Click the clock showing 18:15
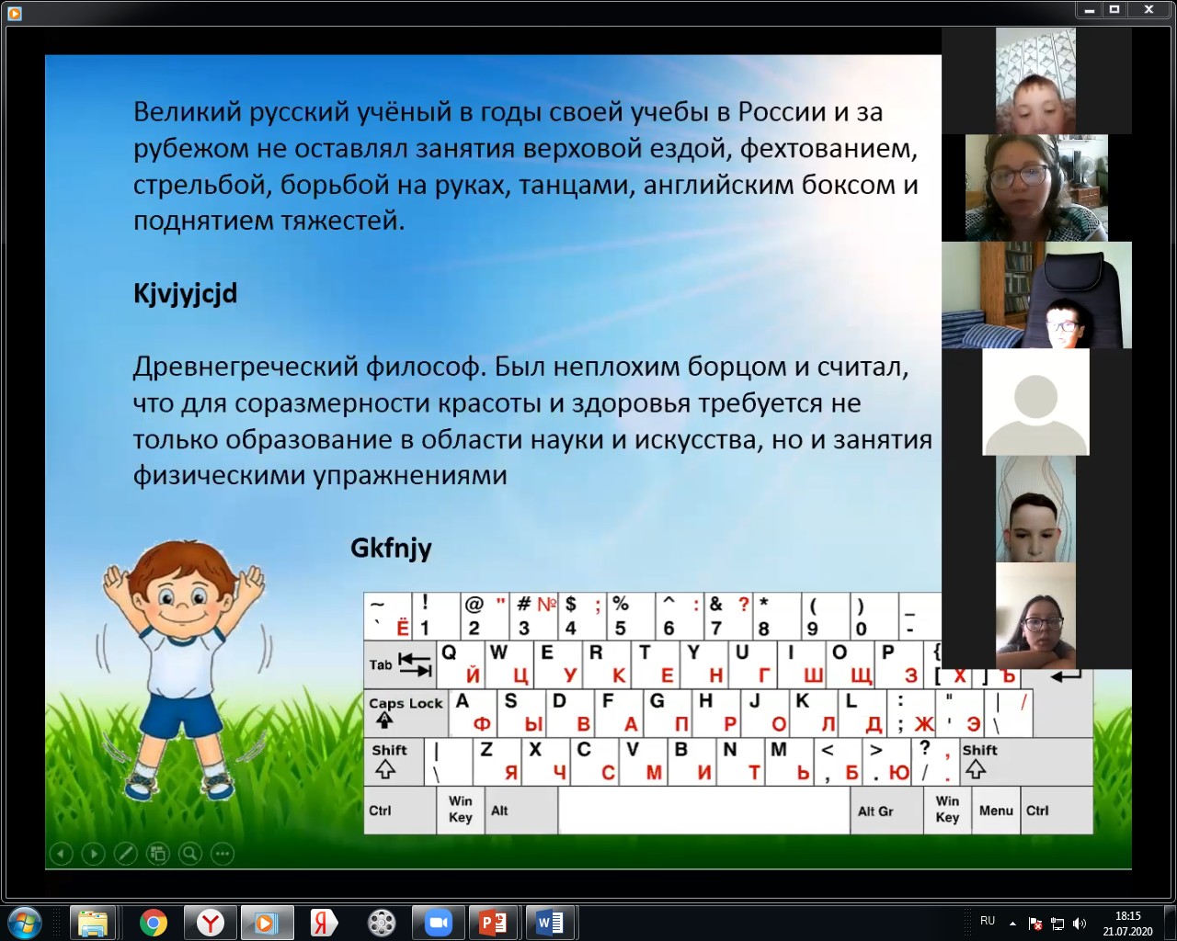Viewport: 1177px width, 941px height. pos(1127,923)
